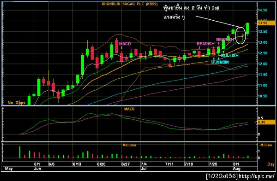Click the 7/18 date label
Screen dimensions: 277x181
189,164
